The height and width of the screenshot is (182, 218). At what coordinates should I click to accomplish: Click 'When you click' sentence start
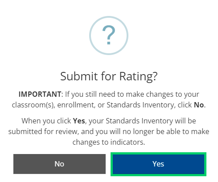[x=46, y=121]
